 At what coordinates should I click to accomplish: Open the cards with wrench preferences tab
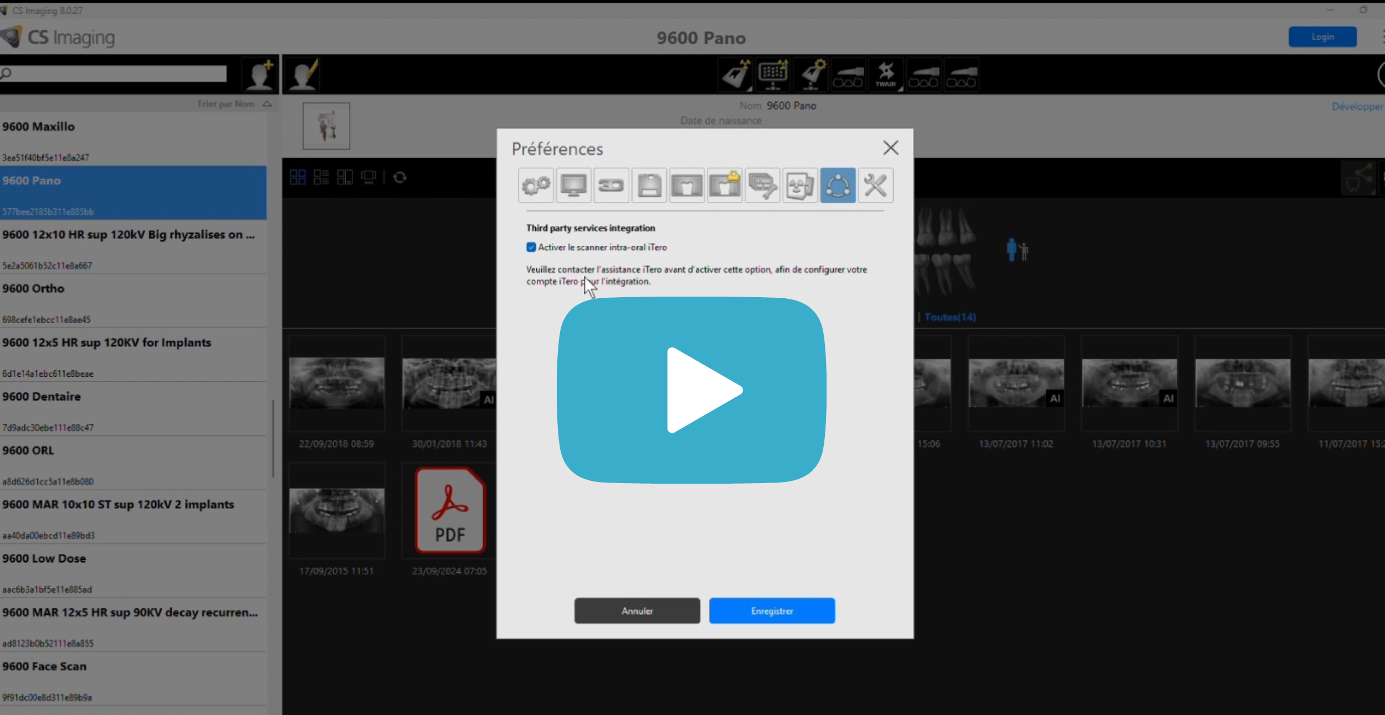pos(762,185)
